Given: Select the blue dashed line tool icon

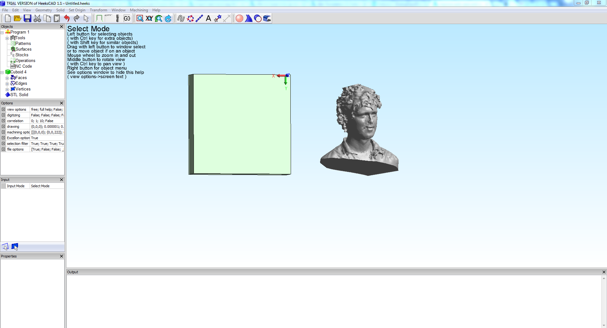Looking at the screenshot, I should point(199,19).
